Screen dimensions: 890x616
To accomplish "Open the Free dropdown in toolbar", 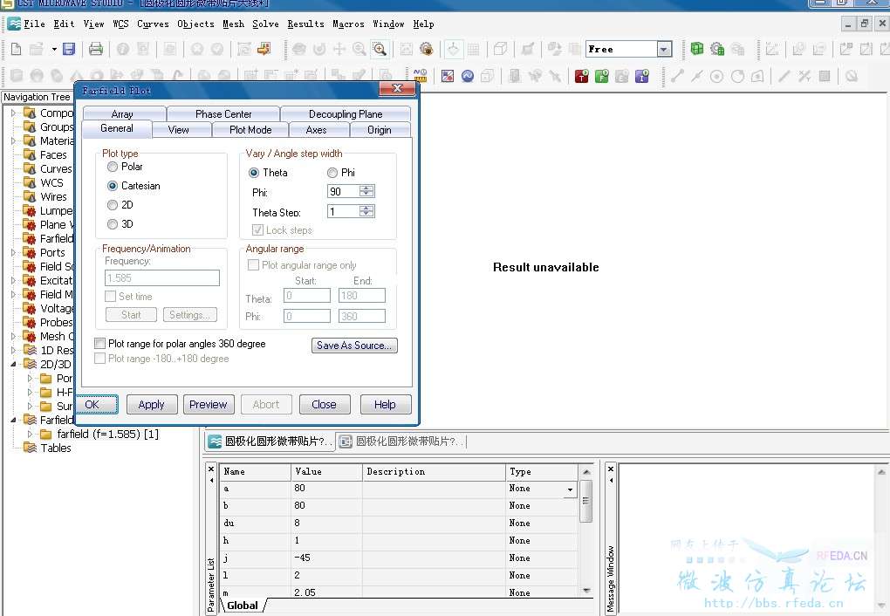I will pos(664,50).
